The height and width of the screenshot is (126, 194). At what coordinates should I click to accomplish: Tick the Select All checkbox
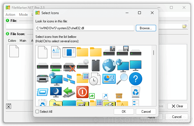tap(37, 112)
